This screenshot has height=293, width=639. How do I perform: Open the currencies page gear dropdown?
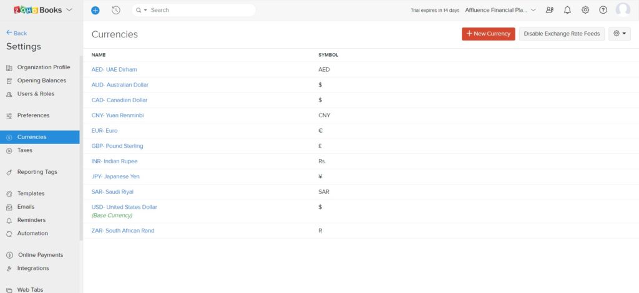tap(620, 34)
